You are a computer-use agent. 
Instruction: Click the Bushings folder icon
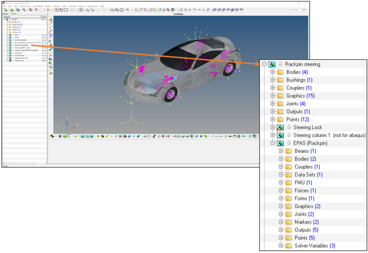coord(280,80)
